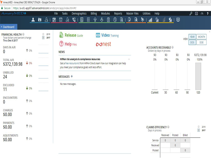The height and width of the screenshot is (158, 211).
Task: Open the Release Guide link
Action: [x=71, y=35]
